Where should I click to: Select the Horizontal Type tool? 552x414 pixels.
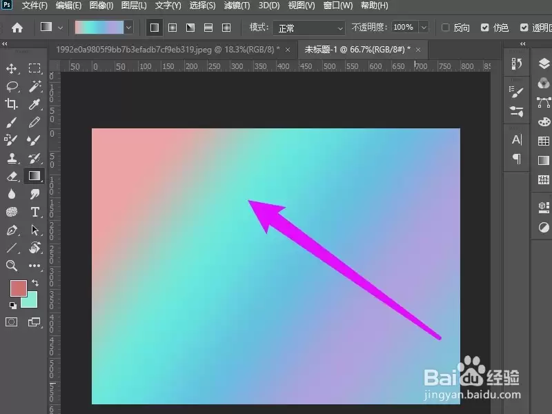pos(34,212)
